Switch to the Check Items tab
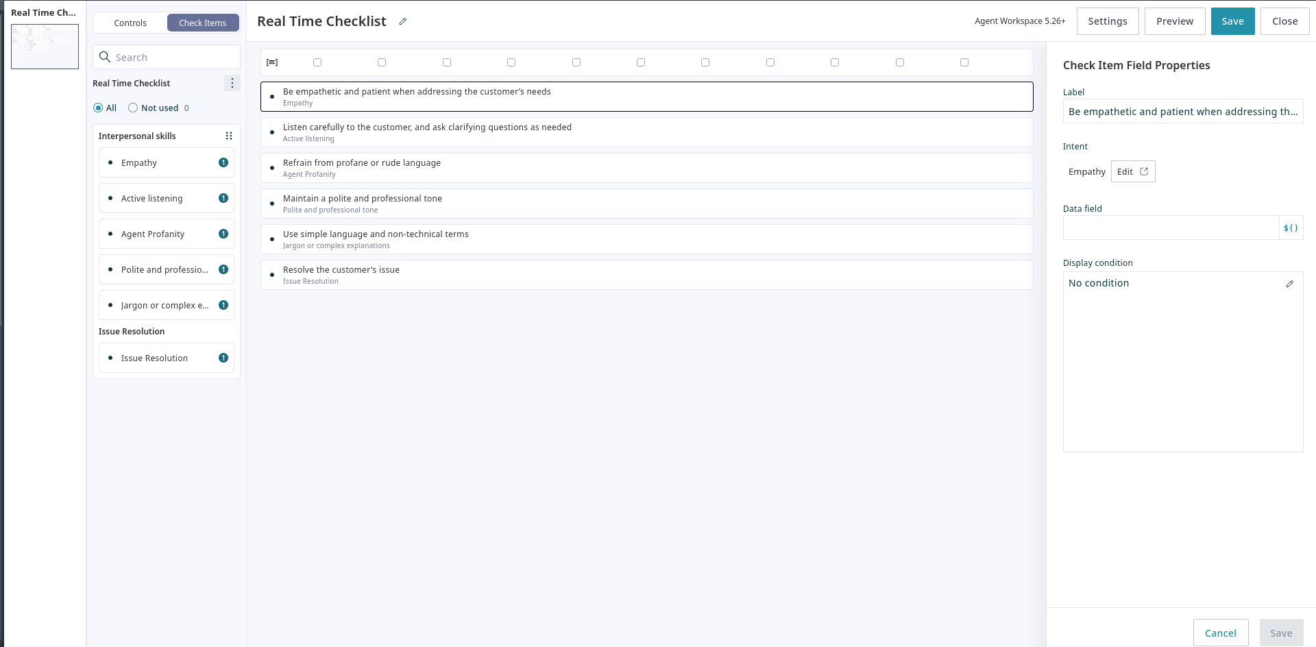The image size is (1316, 647). point(203,23)
